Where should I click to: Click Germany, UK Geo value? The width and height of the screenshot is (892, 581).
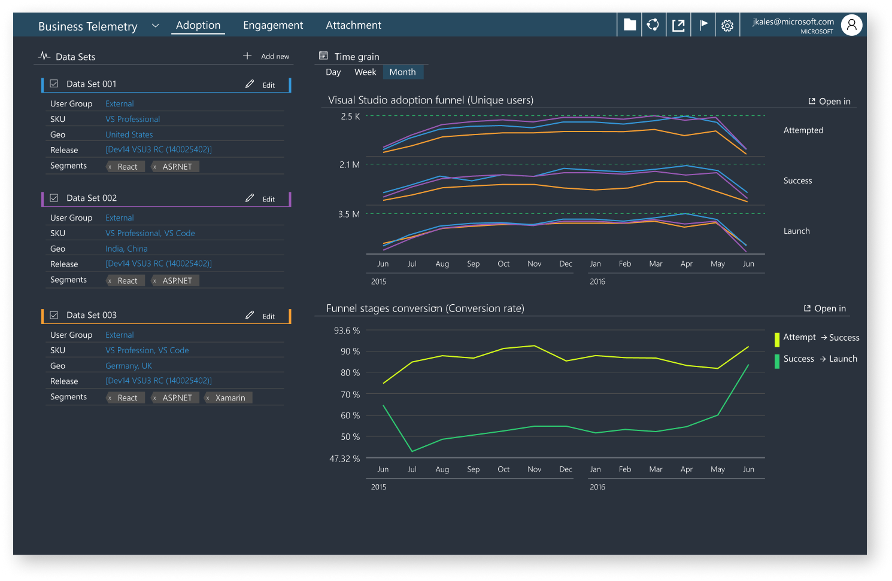(129, 366)
